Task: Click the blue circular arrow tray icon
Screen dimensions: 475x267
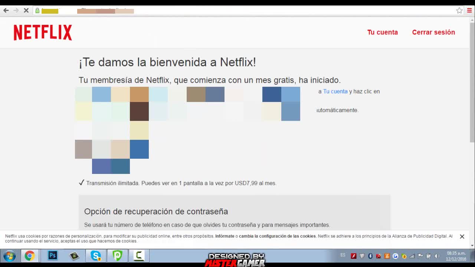Action: [395, 256]
